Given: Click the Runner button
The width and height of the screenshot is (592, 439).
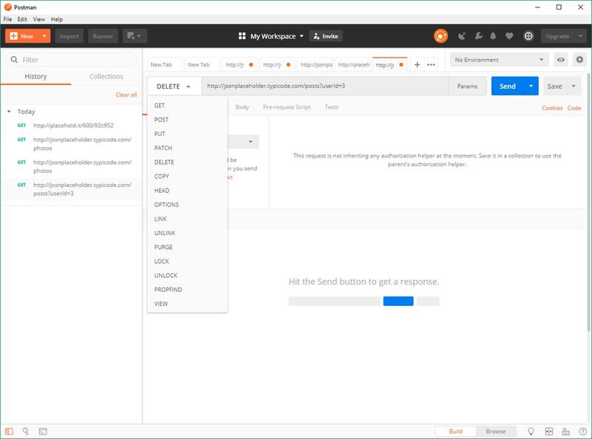Looking at the screenshot, I should click(x=103, y=36).
